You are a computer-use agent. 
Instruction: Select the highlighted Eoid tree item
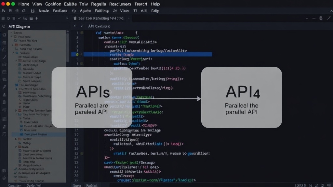click(x=39, y=134)
